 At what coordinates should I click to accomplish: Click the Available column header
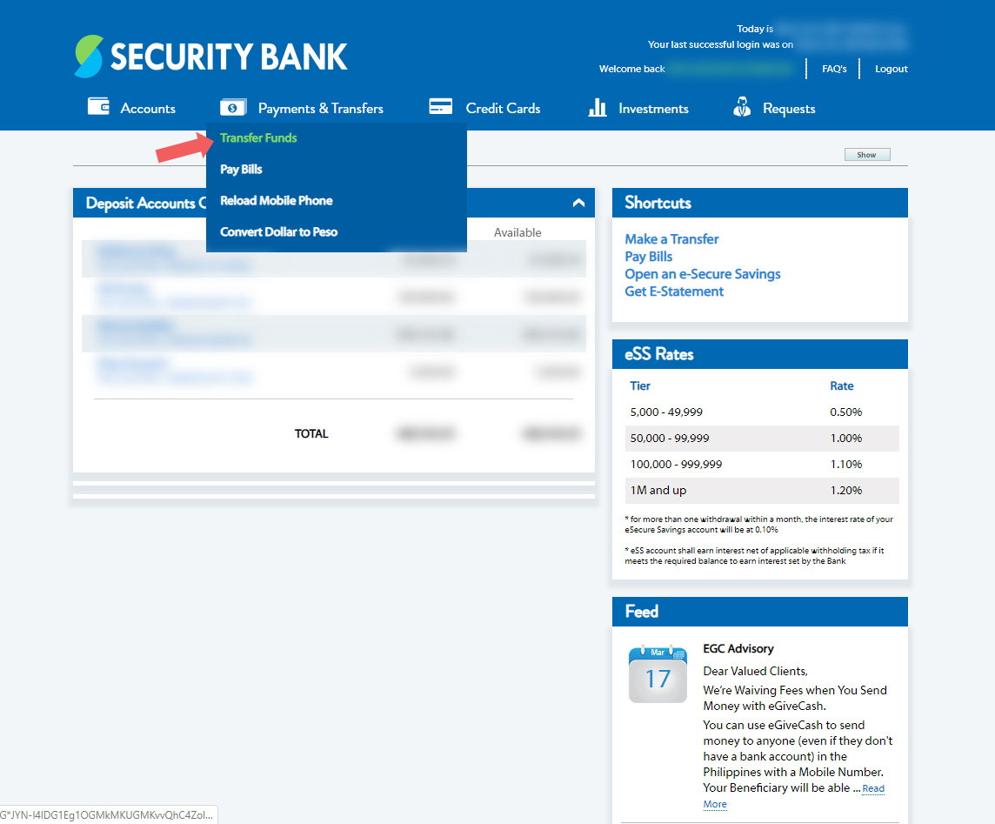(518, 232)
